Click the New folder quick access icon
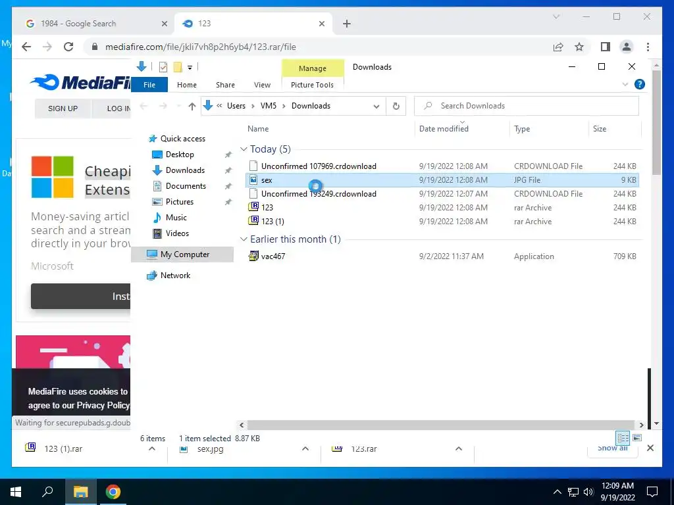Image resolution: width=674 pixels, height=505 pixels. coord(178,67)
